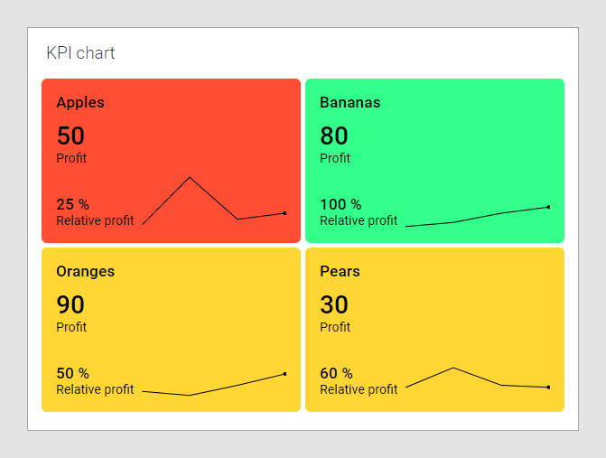This screenshot has height=458, width=606.
Task: Click the 100 % relative profit figure
Action: pyautogui.click(x=340, y=204)
